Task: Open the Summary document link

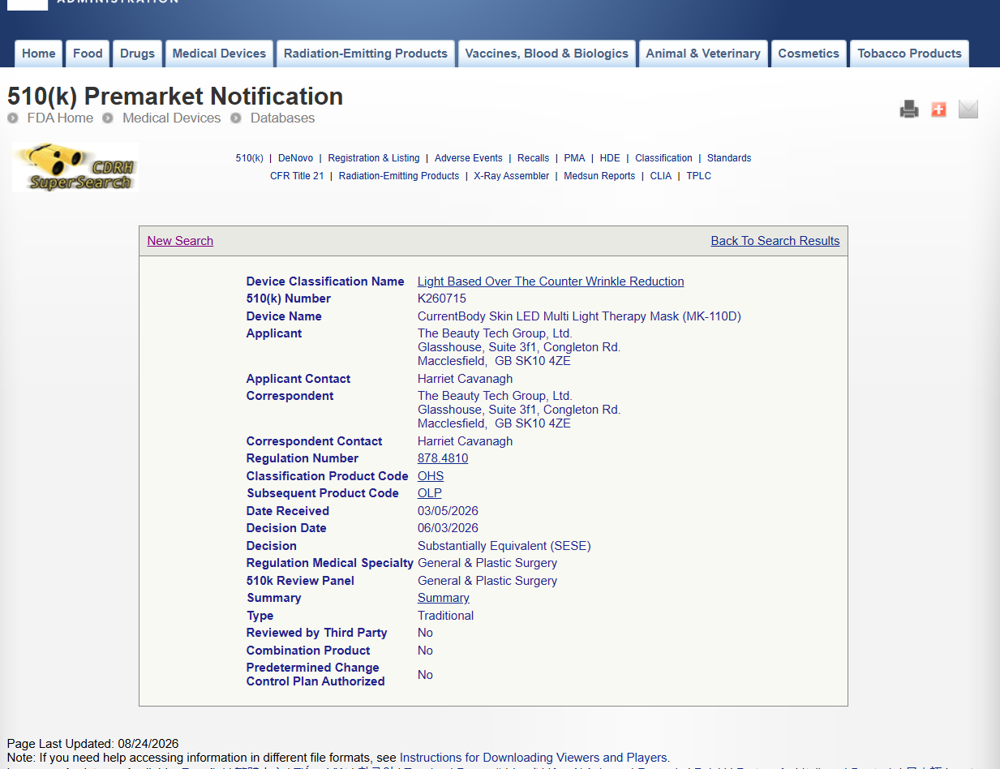Action: 444,598
